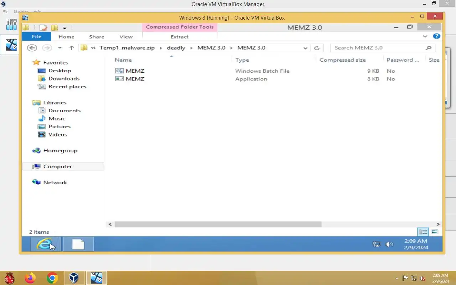
Task: Show hidden icons in host tray
Action: point(397,278)
